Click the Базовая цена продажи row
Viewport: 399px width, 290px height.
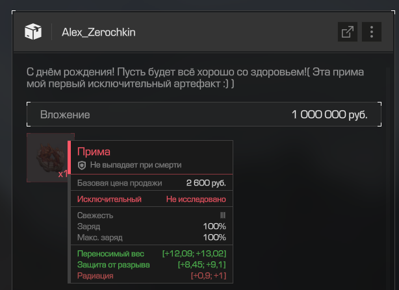[x=151, y=183]
